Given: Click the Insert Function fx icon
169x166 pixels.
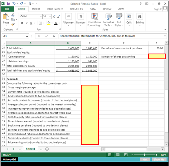Looking at the screenshot, I should (54, 36).
